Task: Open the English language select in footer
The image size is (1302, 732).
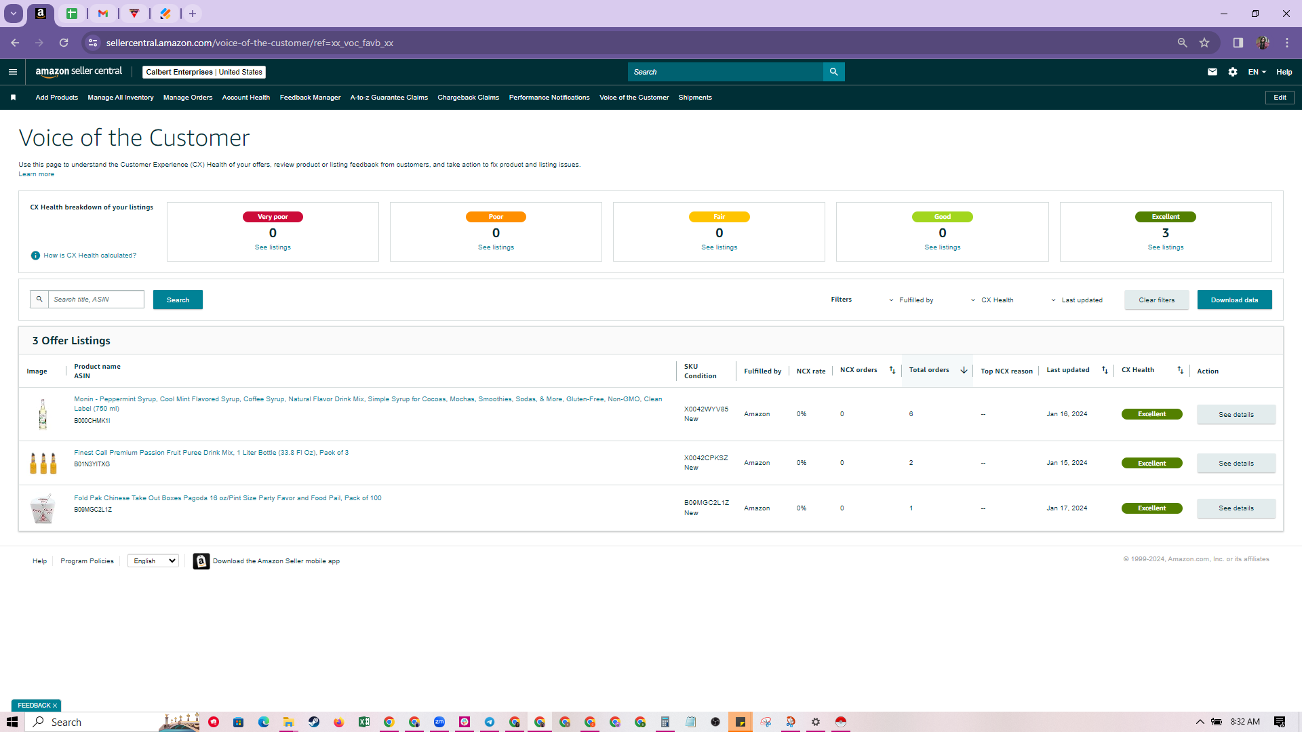Action: [x=153, y=561]
